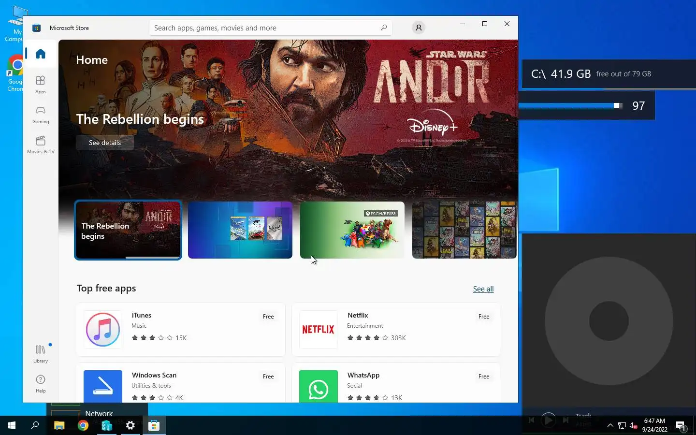Open the iTunes app icon
696x435 pixels.
[103, 330]
